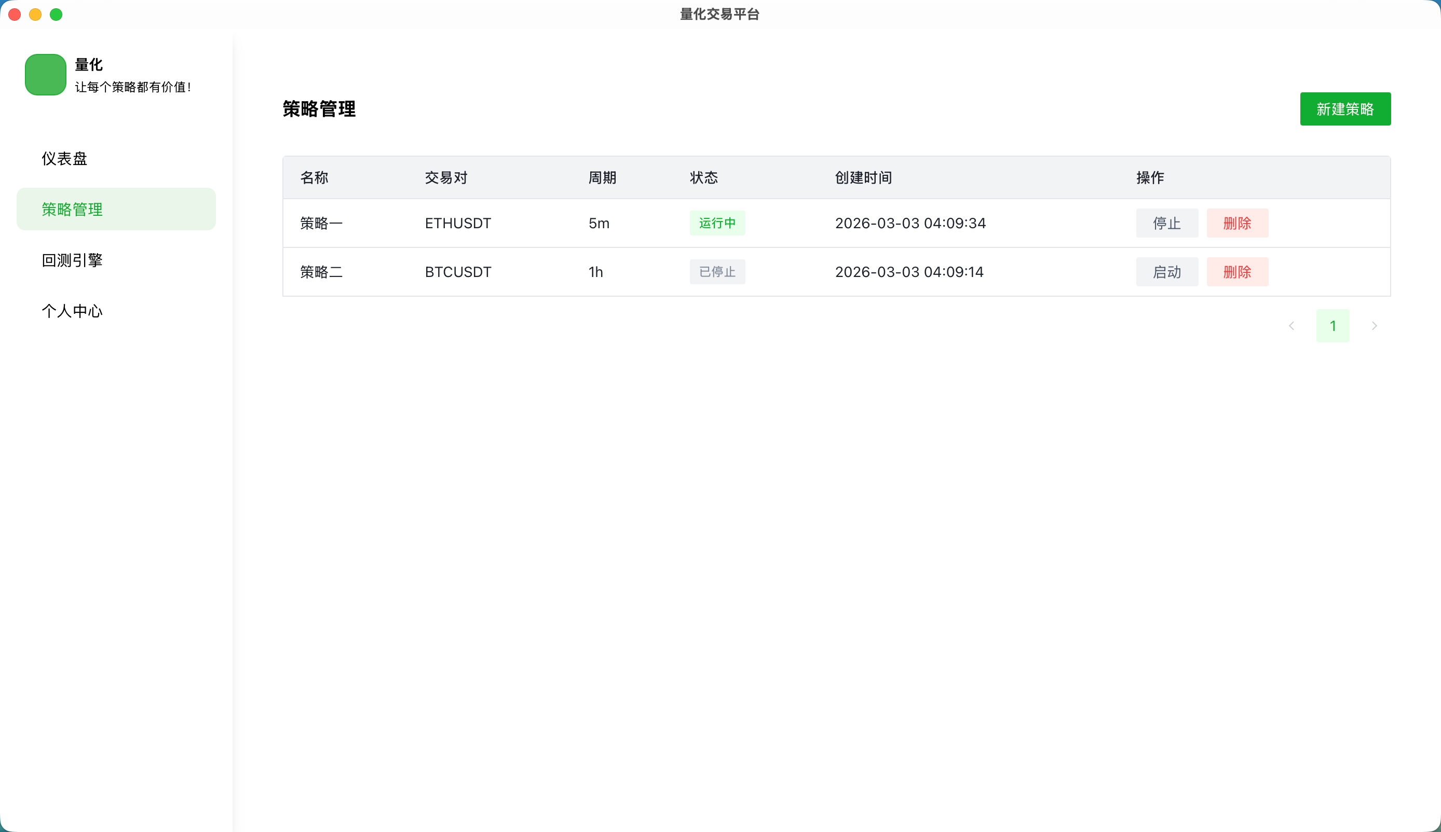Click the ETHUSDT trading pair text
This screenshot has width=1441, height=832.
[x=457, y=223]
